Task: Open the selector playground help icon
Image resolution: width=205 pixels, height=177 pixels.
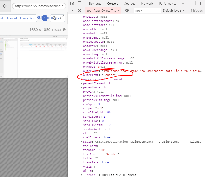Action: [39, 17]
